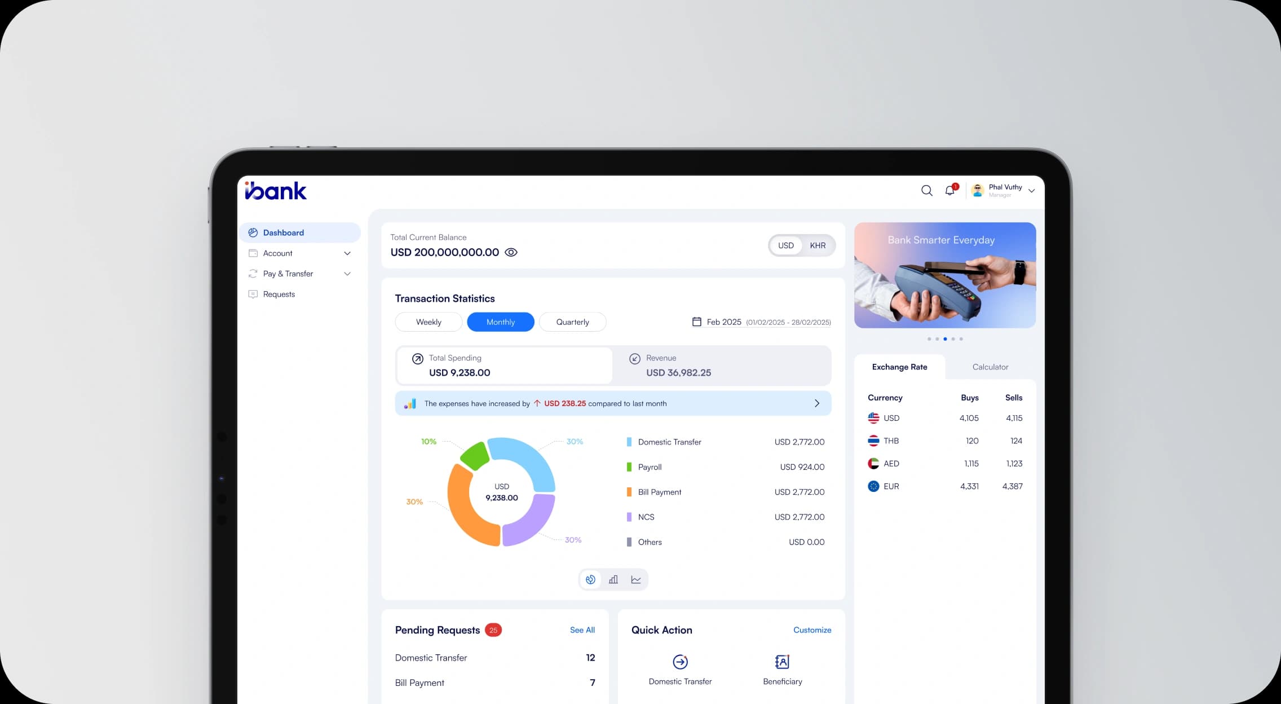Expand the Pay & Transfer chevron

click(347, 274)
